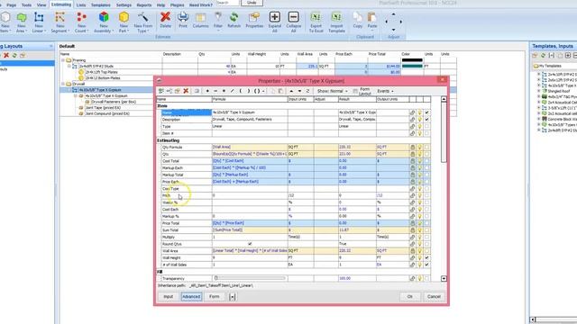Open the Templates ribbon tab
Image resolution: width=577 pixels, height=324 pixels.
(100, 5)
